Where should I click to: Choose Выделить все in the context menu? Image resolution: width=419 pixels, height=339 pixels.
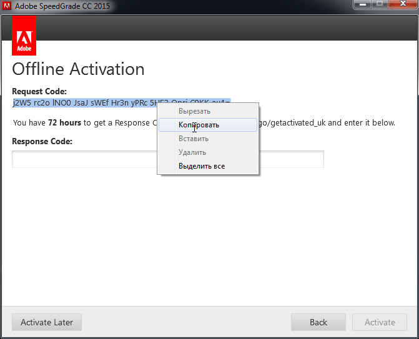(x=208, y=166)
